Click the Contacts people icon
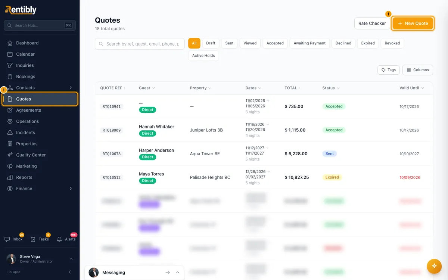 click(10, 88)
